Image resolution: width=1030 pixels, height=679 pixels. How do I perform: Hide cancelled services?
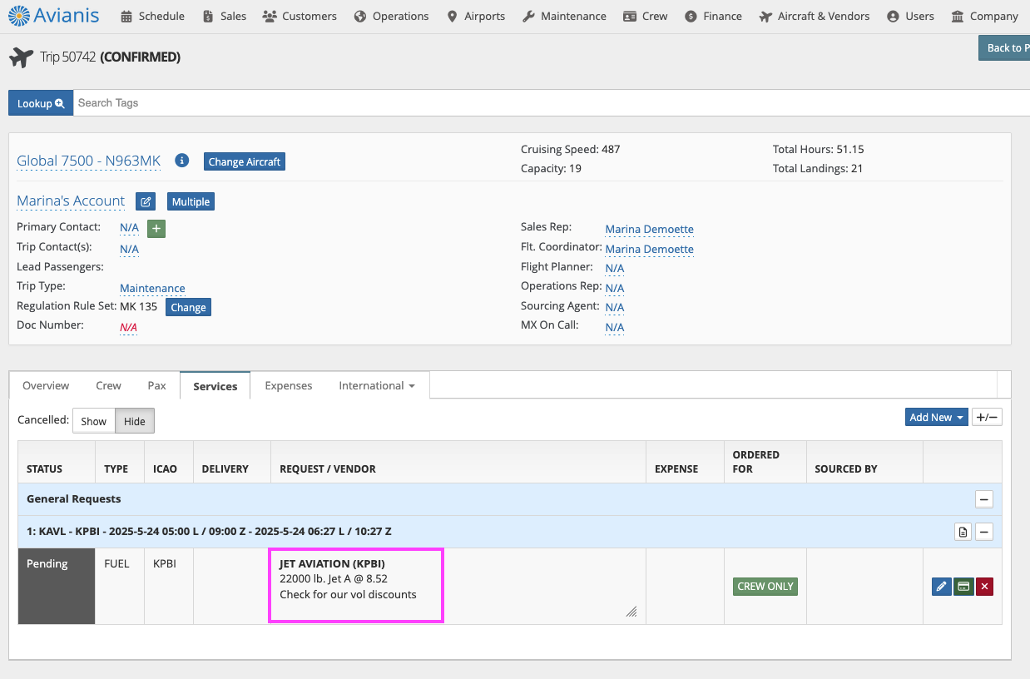(134, 421)
